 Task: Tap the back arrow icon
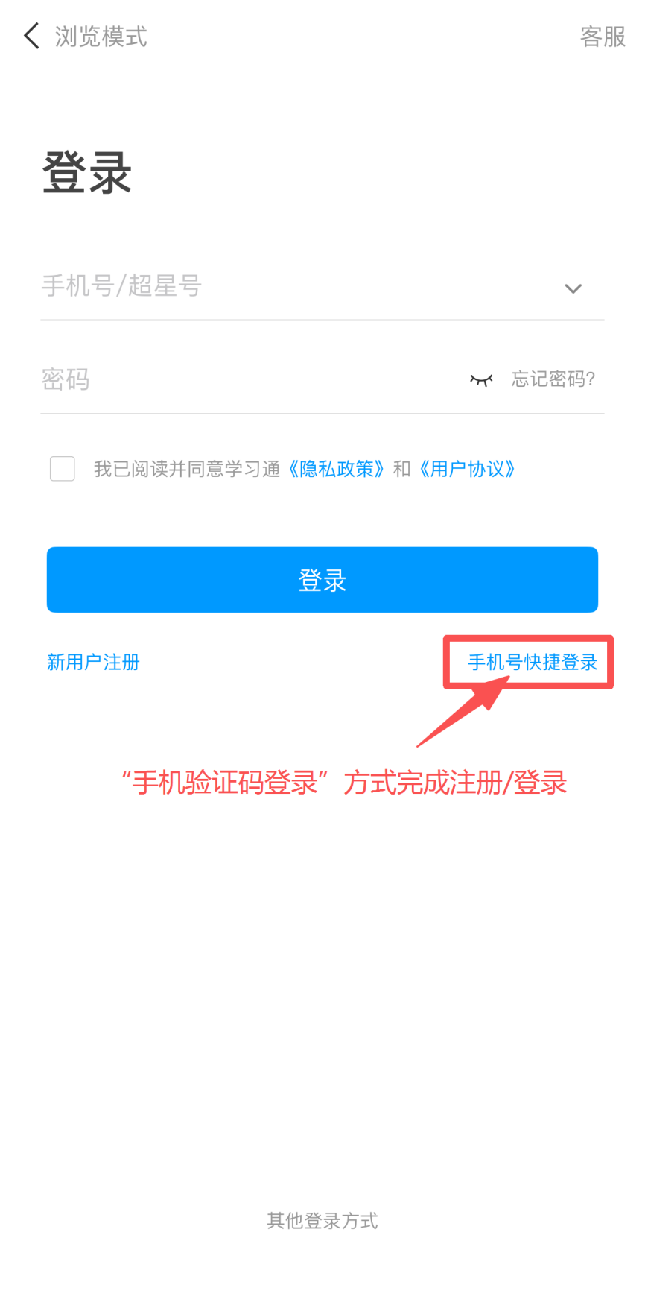click(x=31, y=36)
